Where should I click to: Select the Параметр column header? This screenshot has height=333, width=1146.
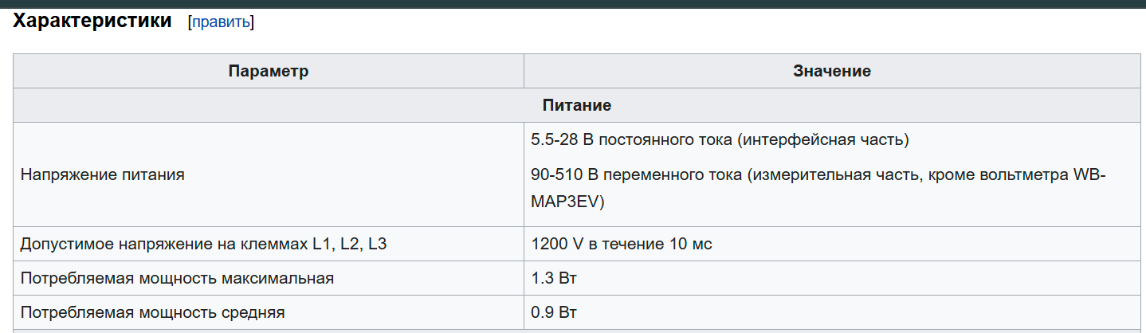coord(268,71)
